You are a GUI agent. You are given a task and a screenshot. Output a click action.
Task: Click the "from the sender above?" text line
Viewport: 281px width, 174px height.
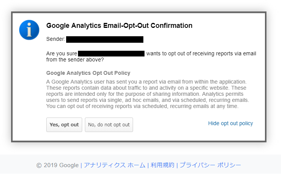pyautogui.click(x=75, y=60)
